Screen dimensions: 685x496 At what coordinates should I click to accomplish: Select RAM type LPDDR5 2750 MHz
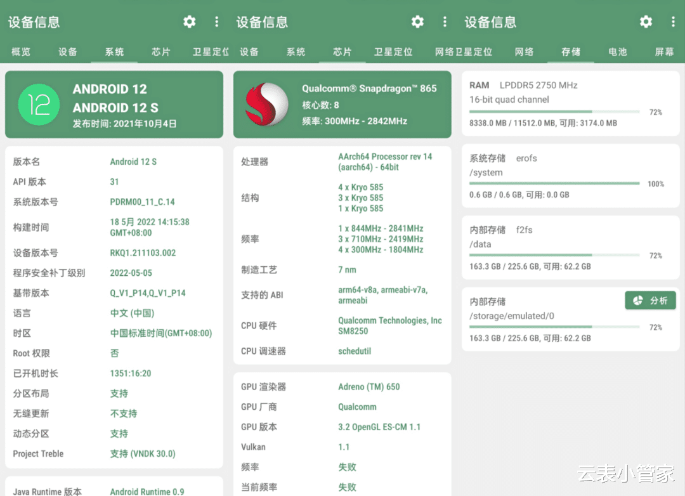pos(538,85)
